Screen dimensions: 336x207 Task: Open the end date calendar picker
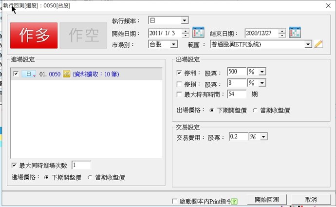[295, 33]
